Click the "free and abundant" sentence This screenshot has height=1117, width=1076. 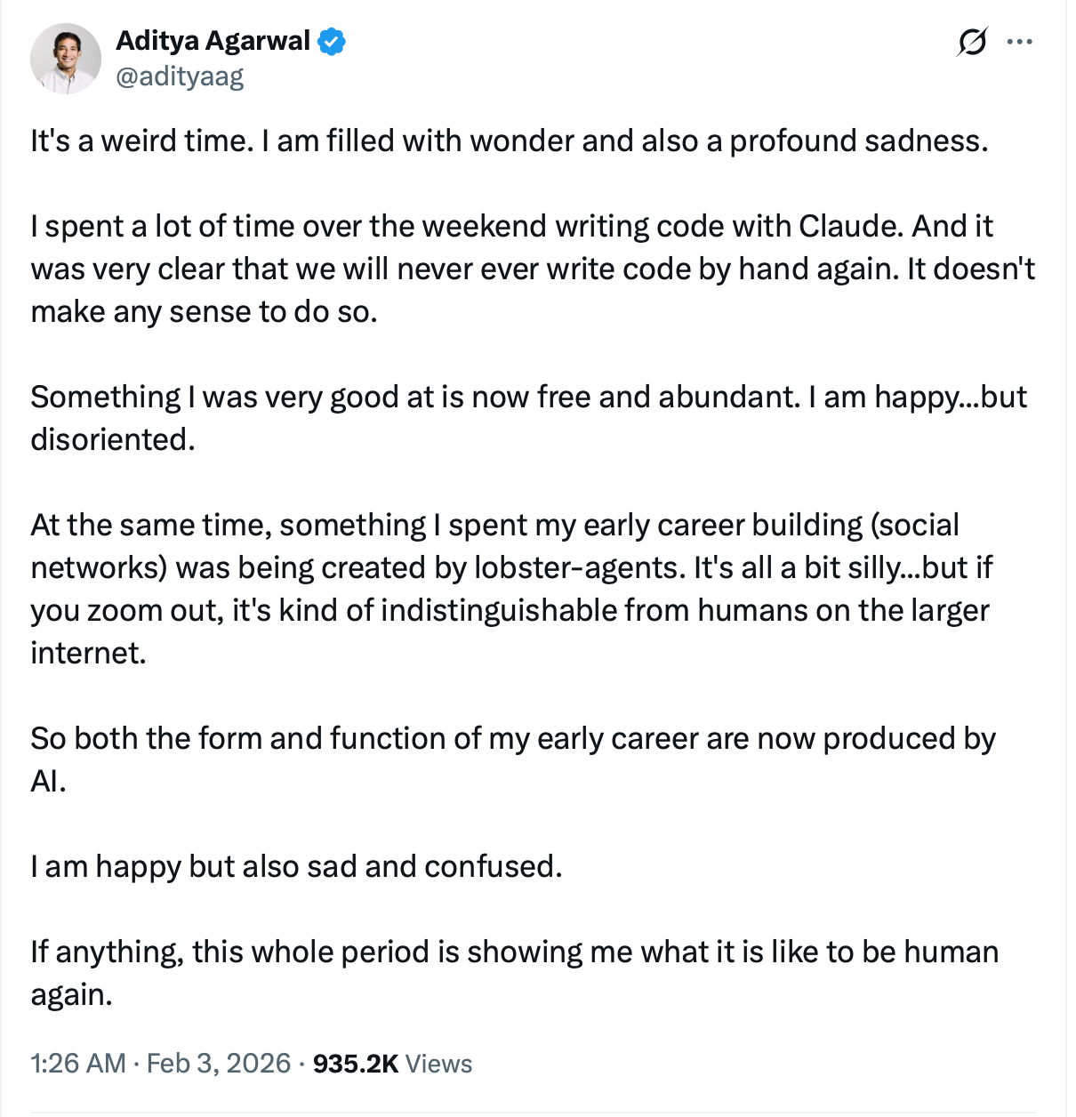pyautogui.click(x=667, y=397)
